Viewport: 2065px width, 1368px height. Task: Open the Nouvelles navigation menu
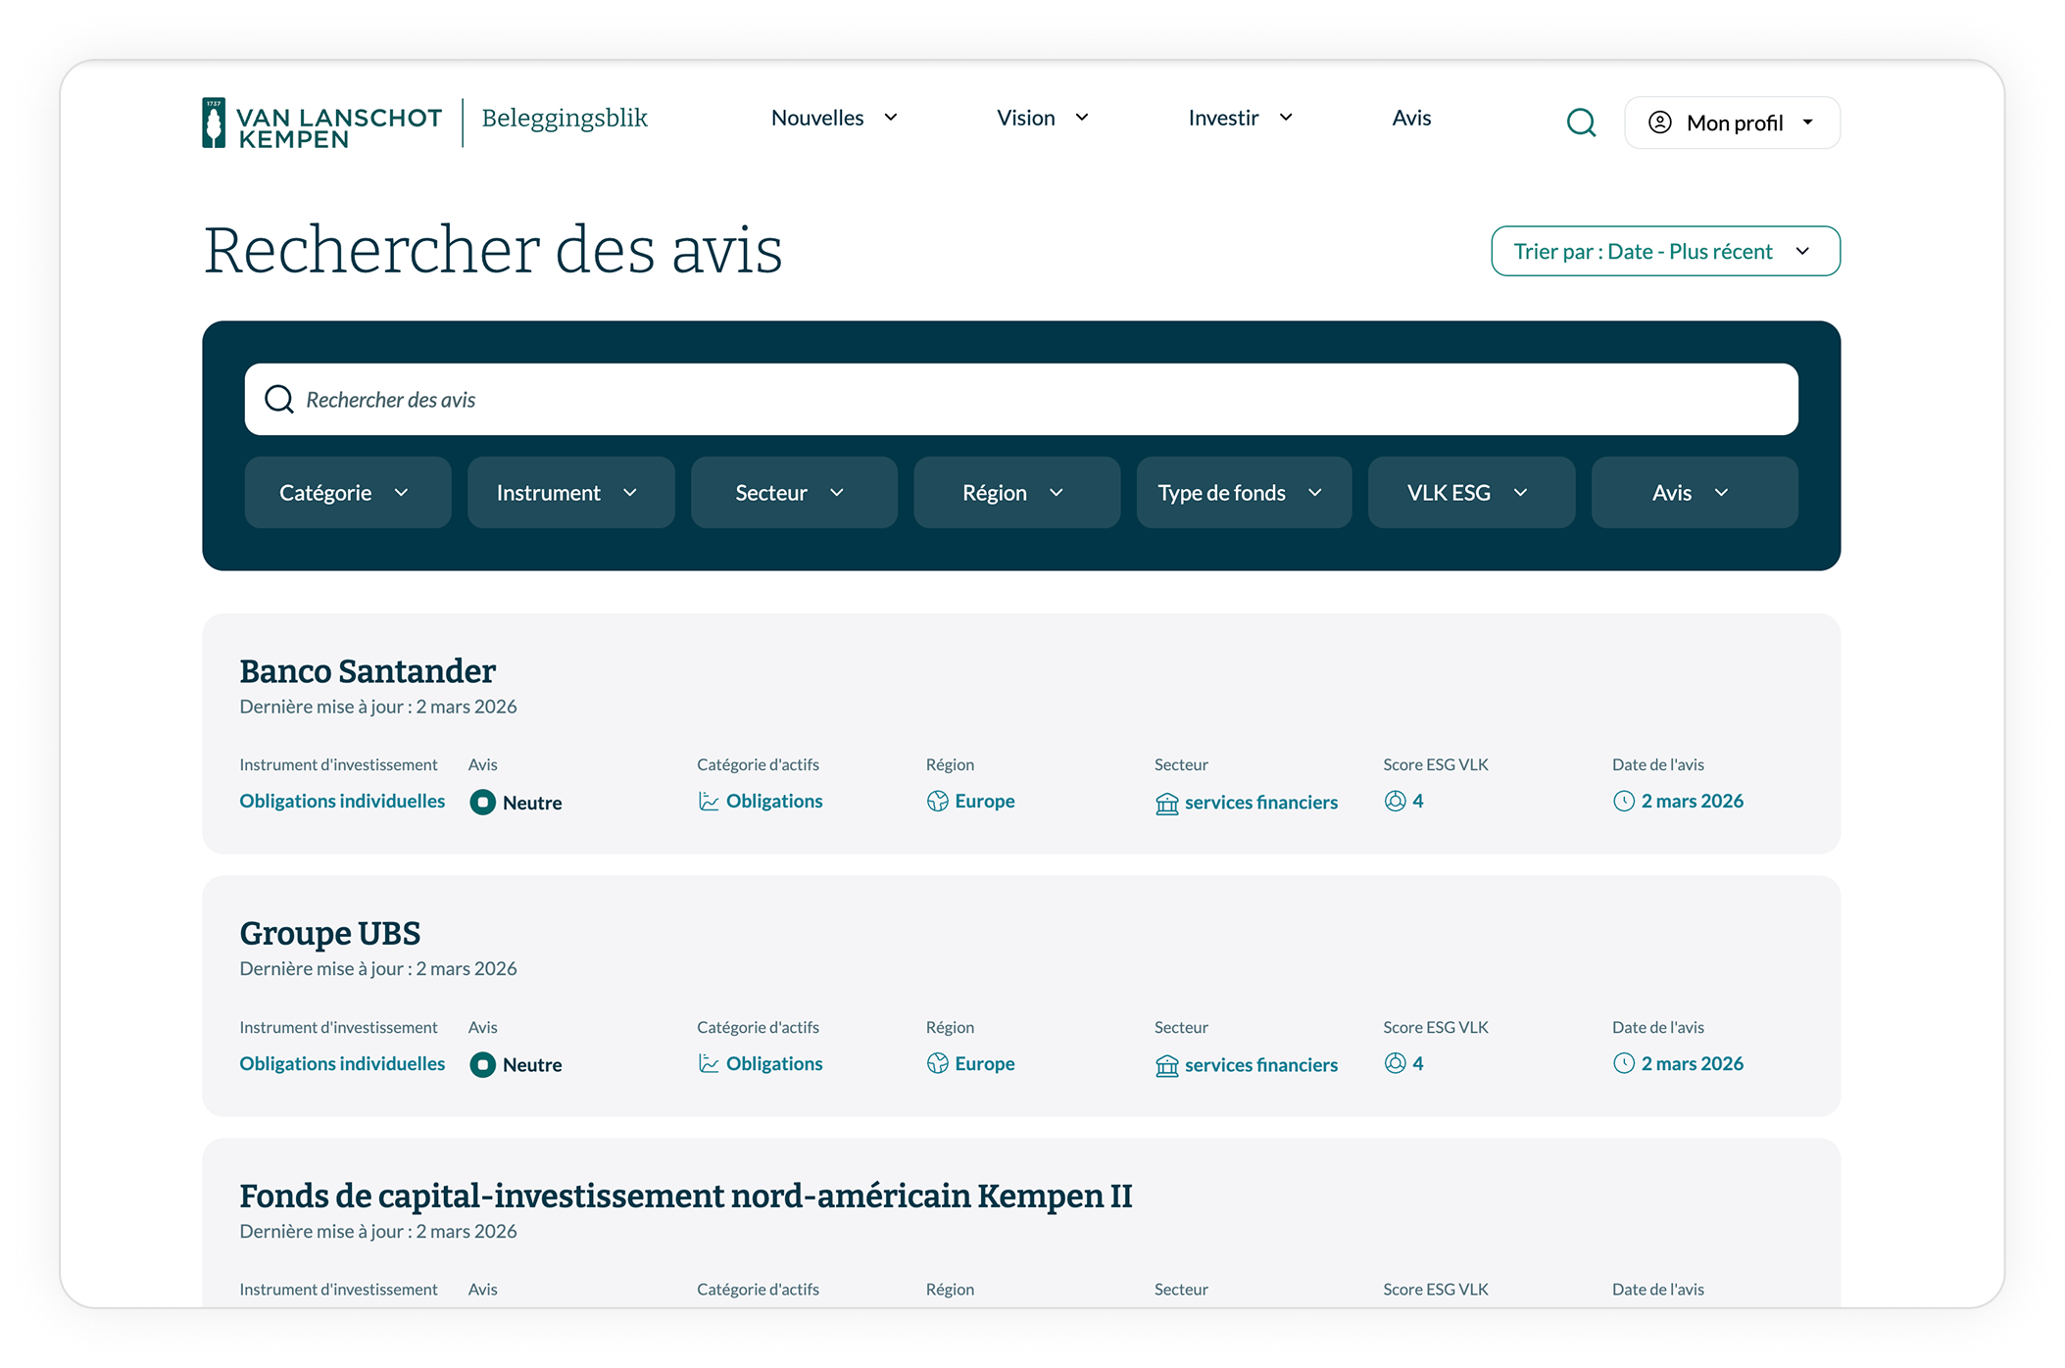point(834,119)
